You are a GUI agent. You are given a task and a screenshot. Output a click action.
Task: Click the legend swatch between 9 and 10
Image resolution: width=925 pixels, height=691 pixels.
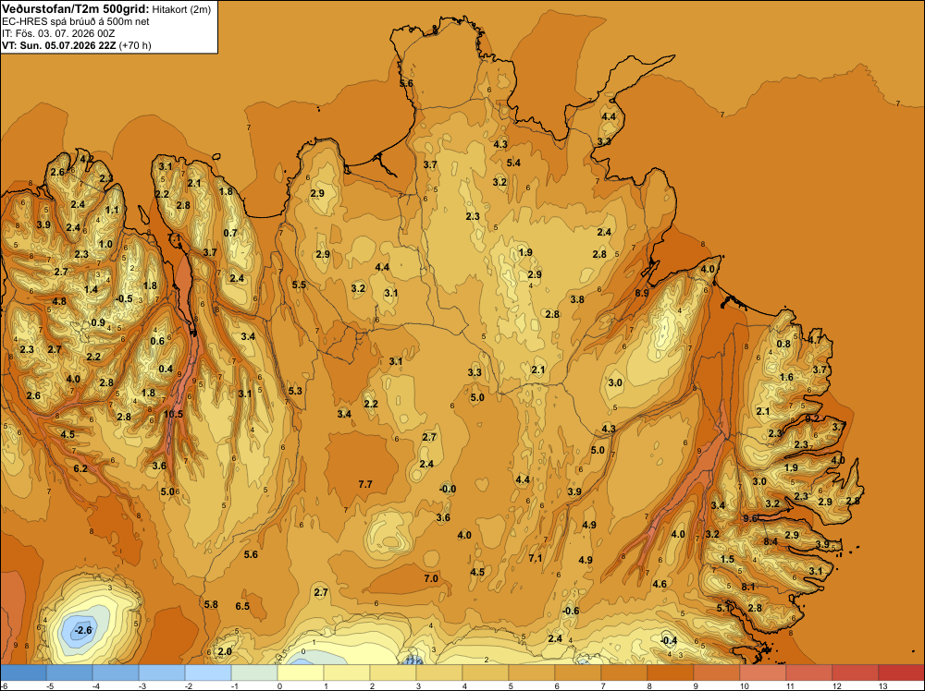(x=716, y=673)
